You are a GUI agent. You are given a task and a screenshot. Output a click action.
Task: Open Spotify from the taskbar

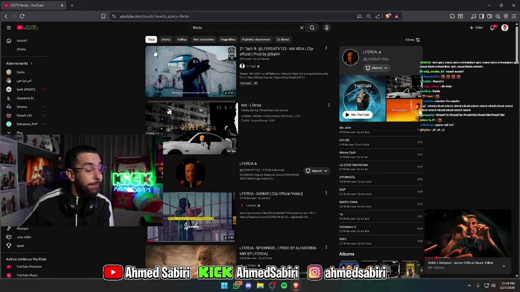[x=284, y=286]
